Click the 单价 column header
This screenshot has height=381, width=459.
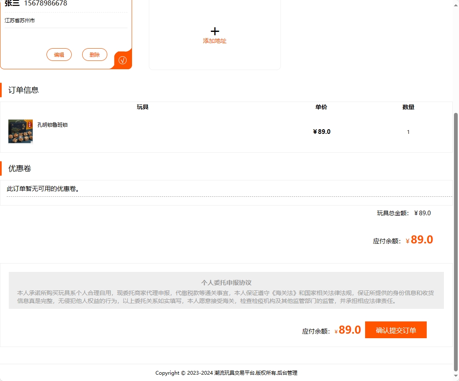click(x=321, y=107)
